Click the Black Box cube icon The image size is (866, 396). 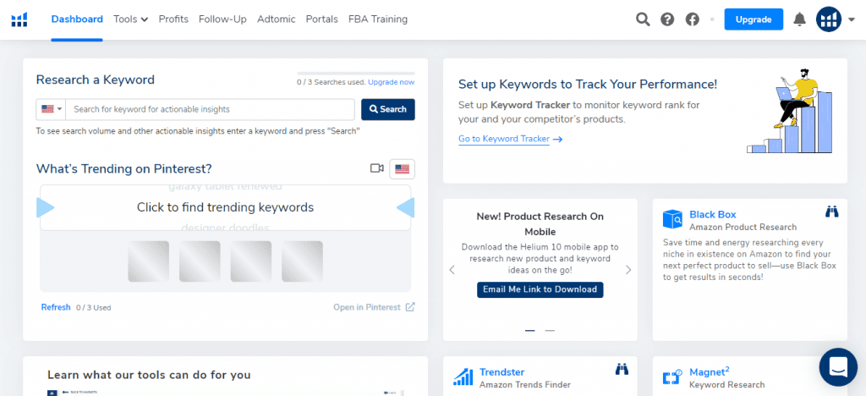pos(673,218)
